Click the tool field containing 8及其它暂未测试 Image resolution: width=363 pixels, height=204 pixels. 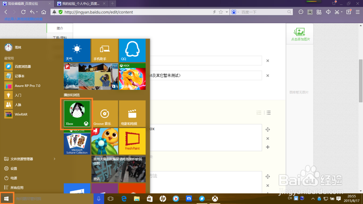[206, 76]
